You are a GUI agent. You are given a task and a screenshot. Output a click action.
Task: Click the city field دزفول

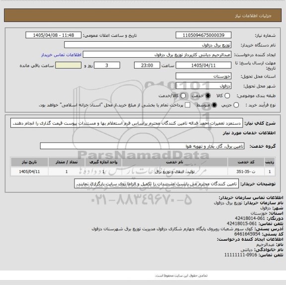pos(204,86)
